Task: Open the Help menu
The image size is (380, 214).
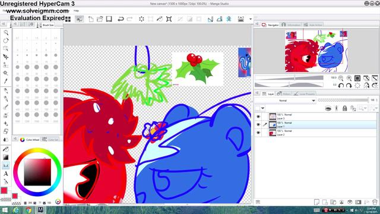Action: pyautogui.click(x=76, y=11)
